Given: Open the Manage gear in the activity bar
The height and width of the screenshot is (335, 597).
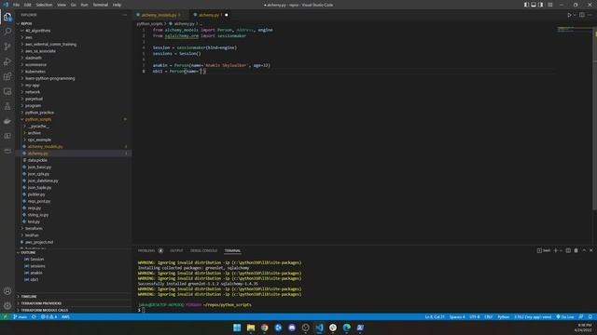Looking at the screenshot, I should pos(7,306).
